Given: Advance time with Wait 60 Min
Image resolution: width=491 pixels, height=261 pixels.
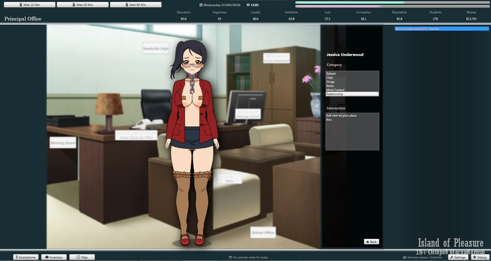Looking at the screenshot, I should click(x=136, y=5).
